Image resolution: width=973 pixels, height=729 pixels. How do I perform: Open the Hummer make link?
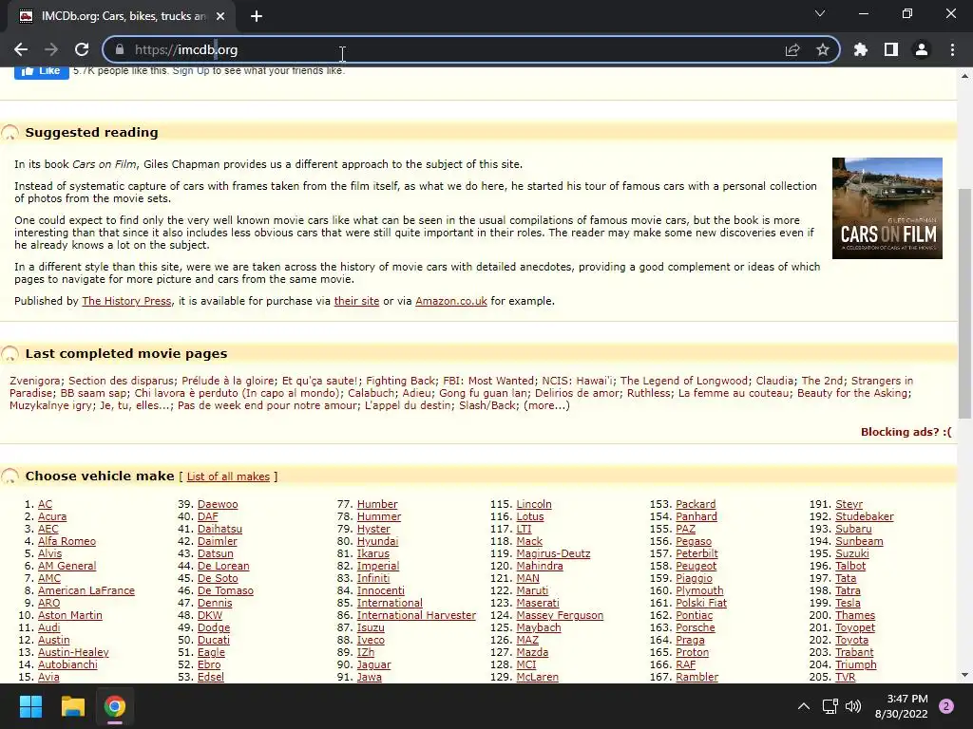[379, 517]
